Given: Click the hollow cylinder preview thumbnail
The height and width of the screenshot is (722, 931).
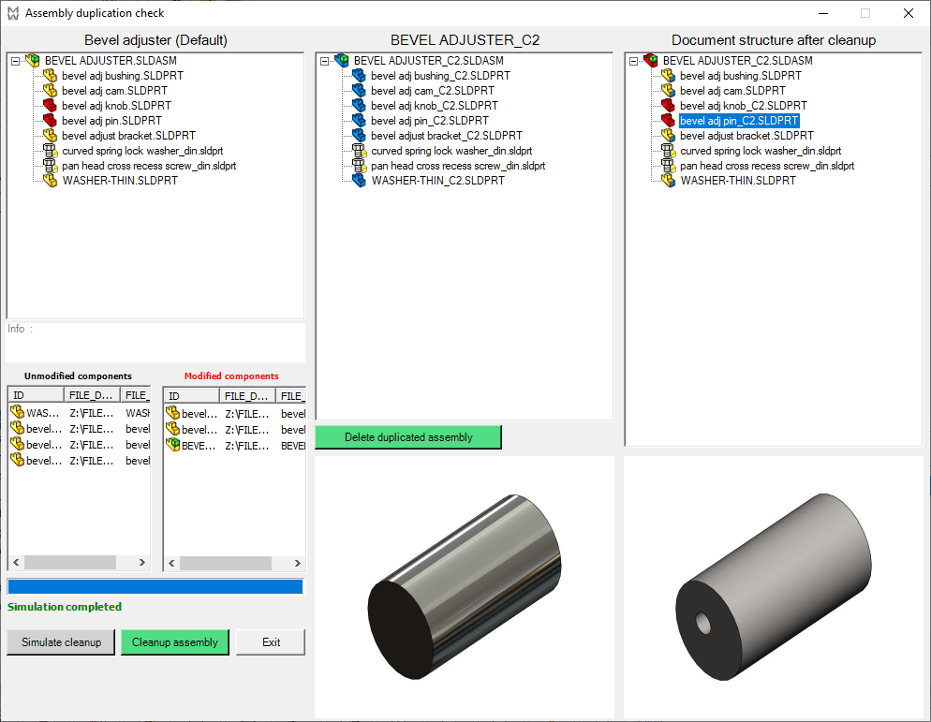Looking at the screenshot, I should tap(774, 586).
